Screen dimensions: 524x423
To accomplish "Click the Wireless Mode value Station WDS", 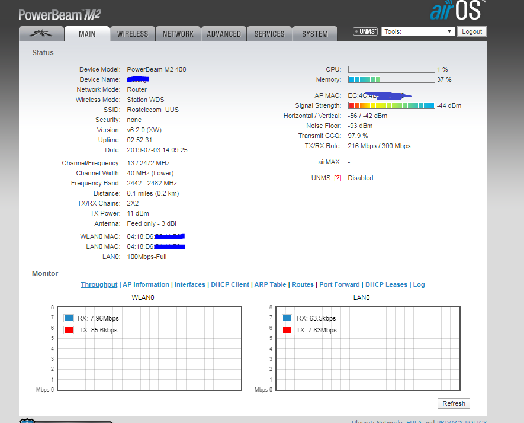I will [x=146, y=100].
